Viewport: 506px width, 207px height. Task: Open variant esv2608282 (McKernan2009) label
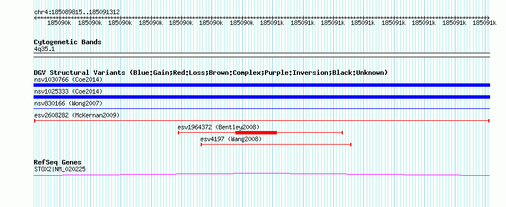(77, 115)
